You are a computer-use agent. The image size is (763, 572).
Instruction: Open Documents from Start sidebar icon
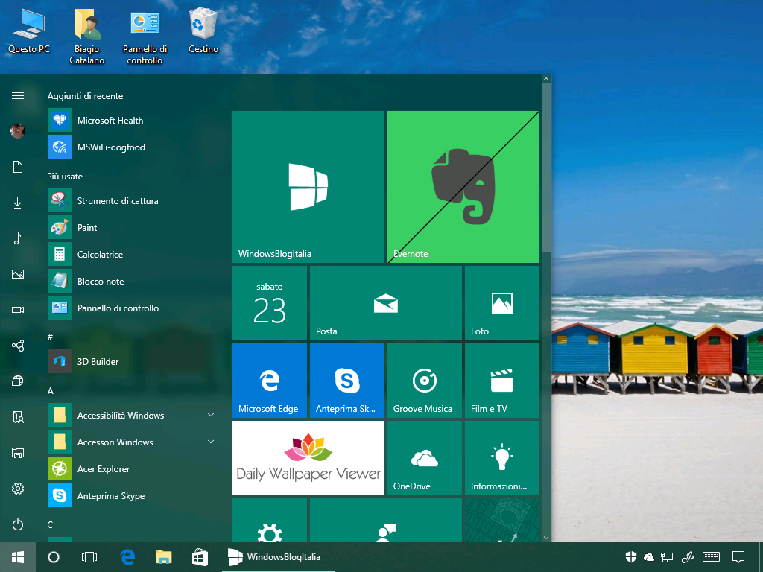[18, 167]
